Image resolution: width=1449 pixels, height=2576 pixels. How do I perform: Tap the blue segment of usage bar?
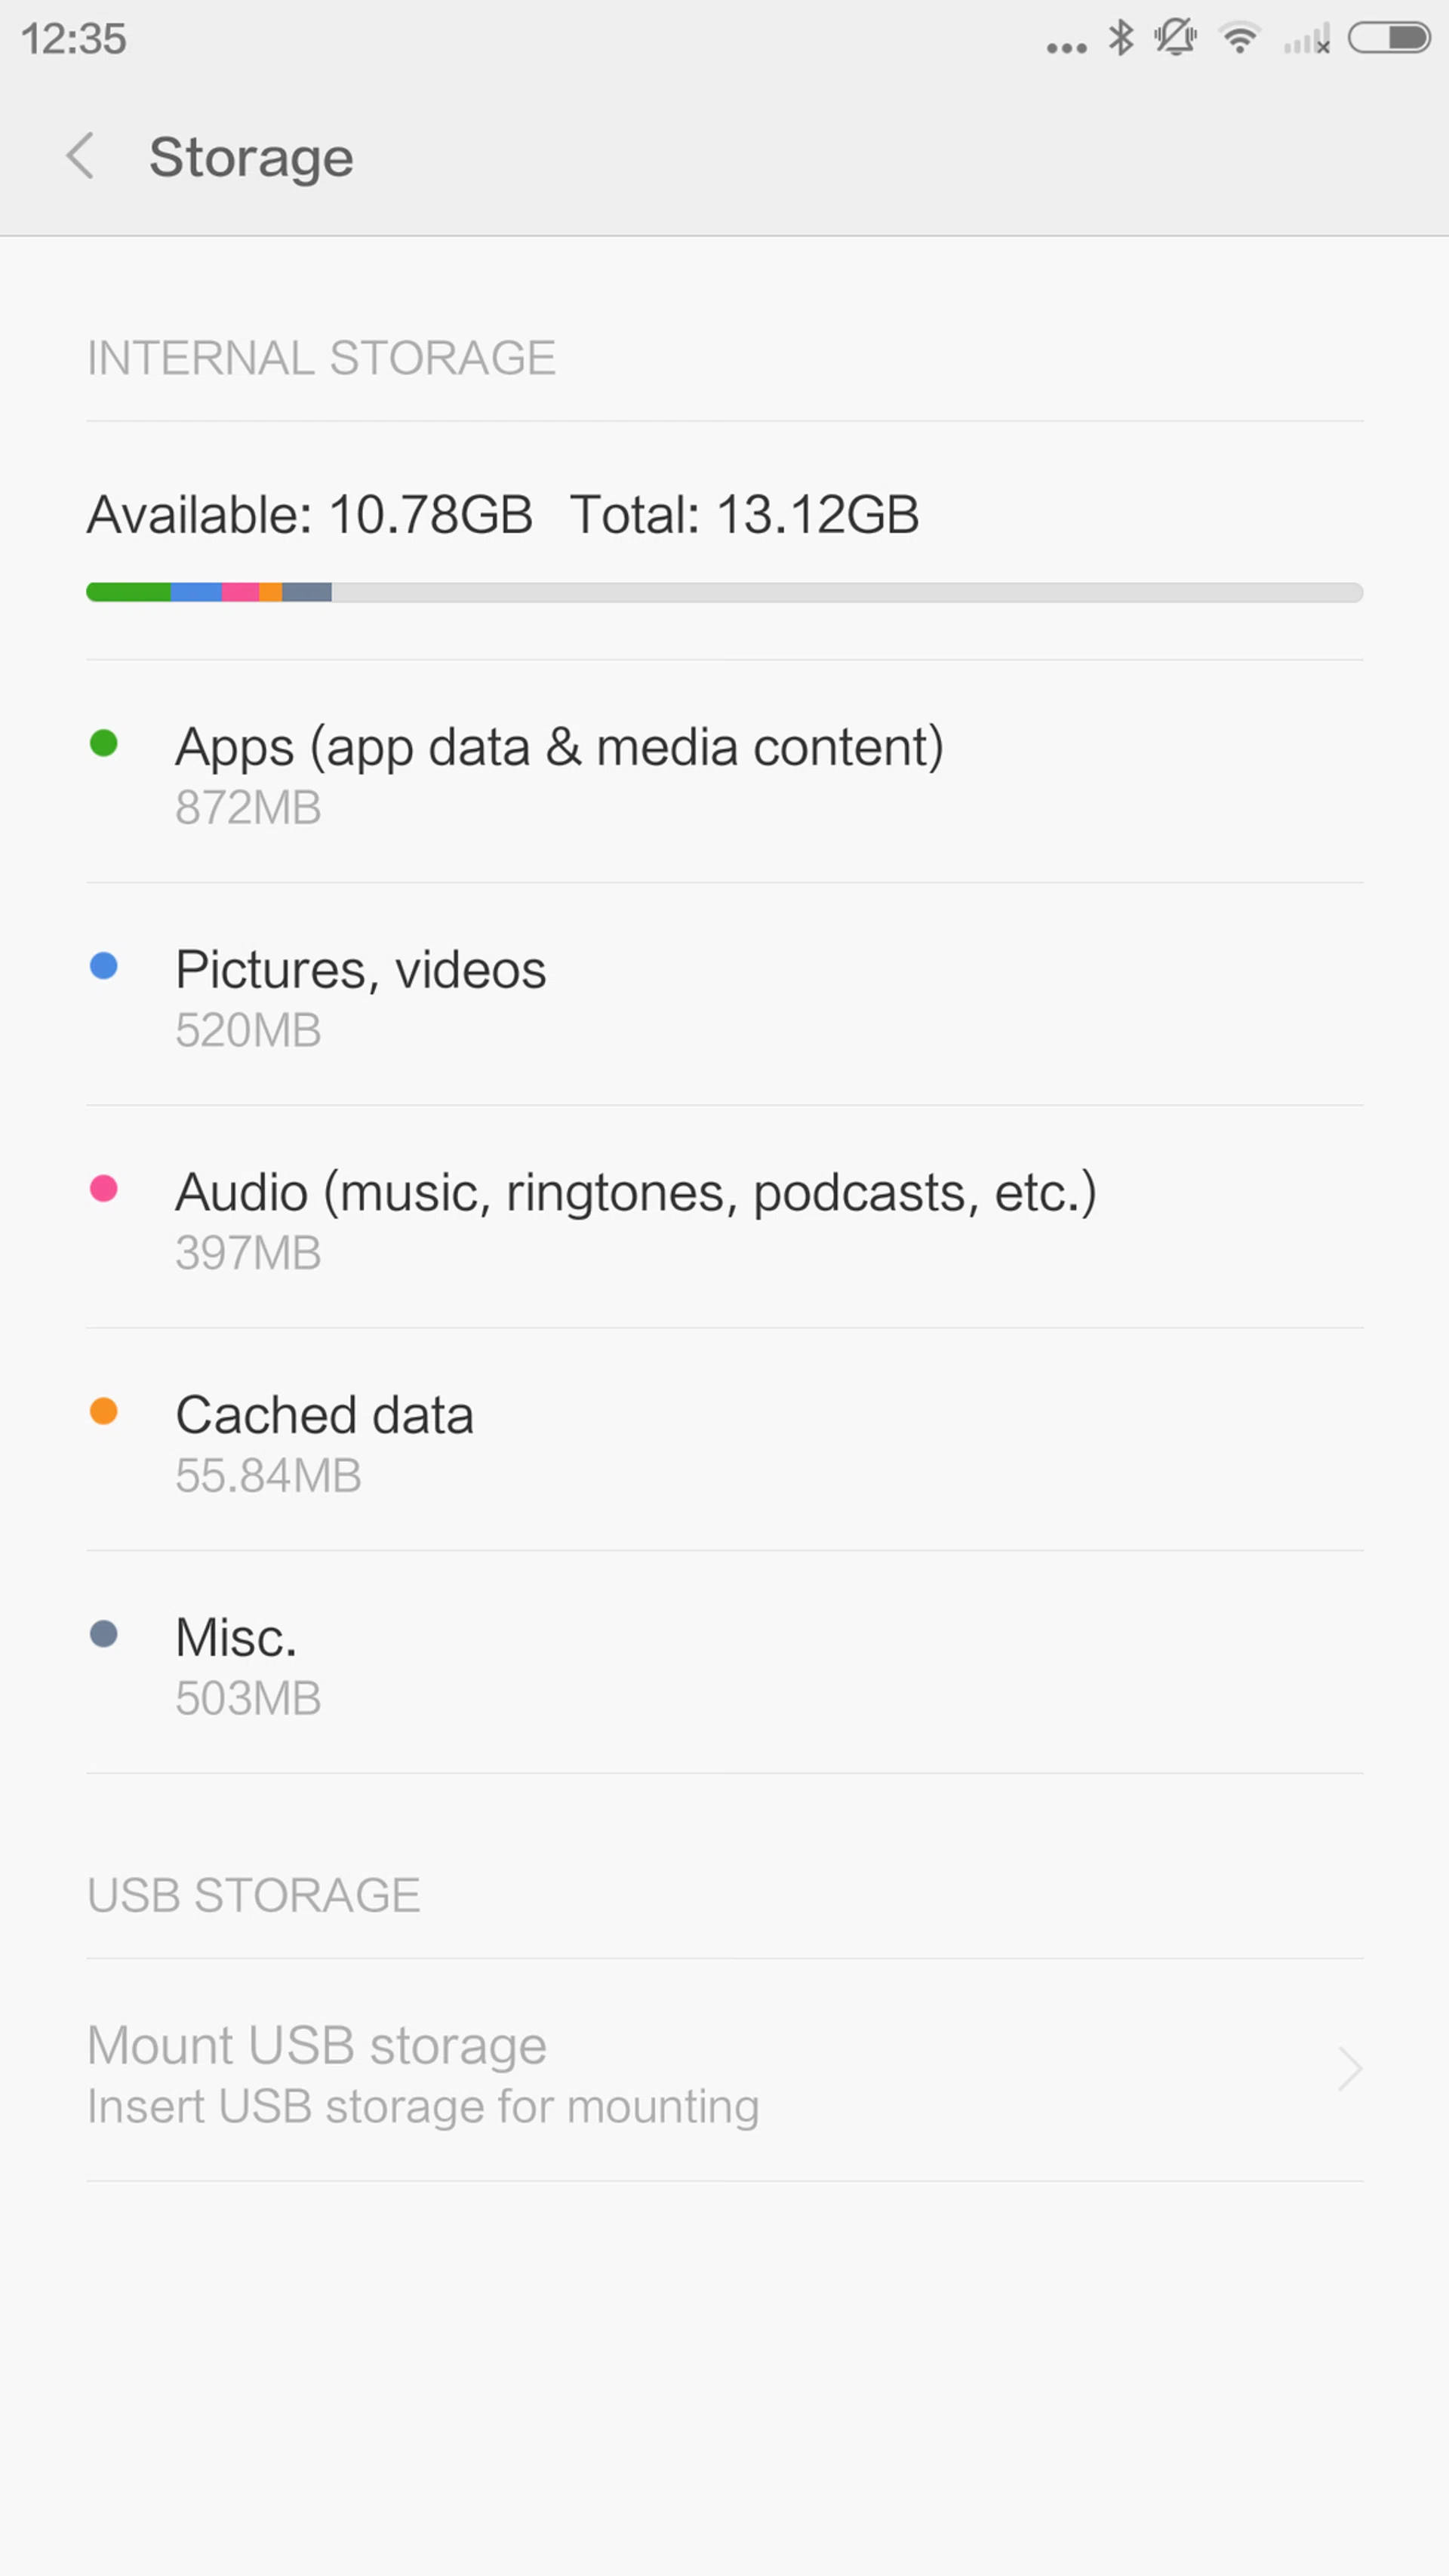[x=196, y=592]
